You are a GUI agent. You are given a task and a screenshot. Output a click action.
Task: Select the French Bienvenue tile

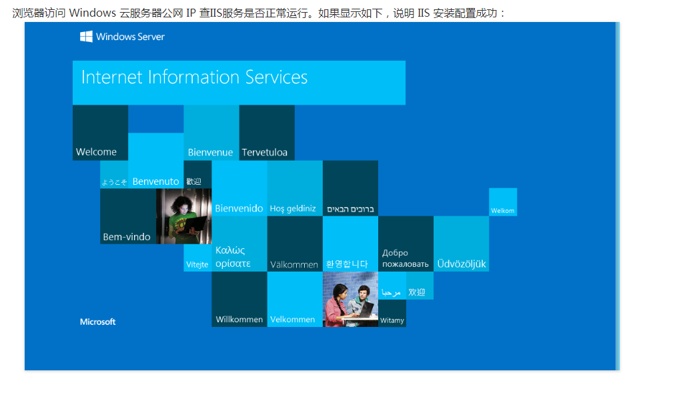click(211, 133)
